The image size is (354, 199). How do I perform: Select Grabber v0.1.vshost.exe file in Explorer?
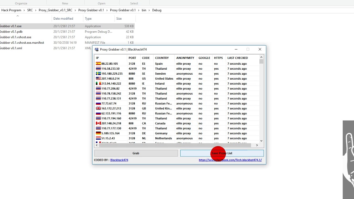tap(67, 37)
